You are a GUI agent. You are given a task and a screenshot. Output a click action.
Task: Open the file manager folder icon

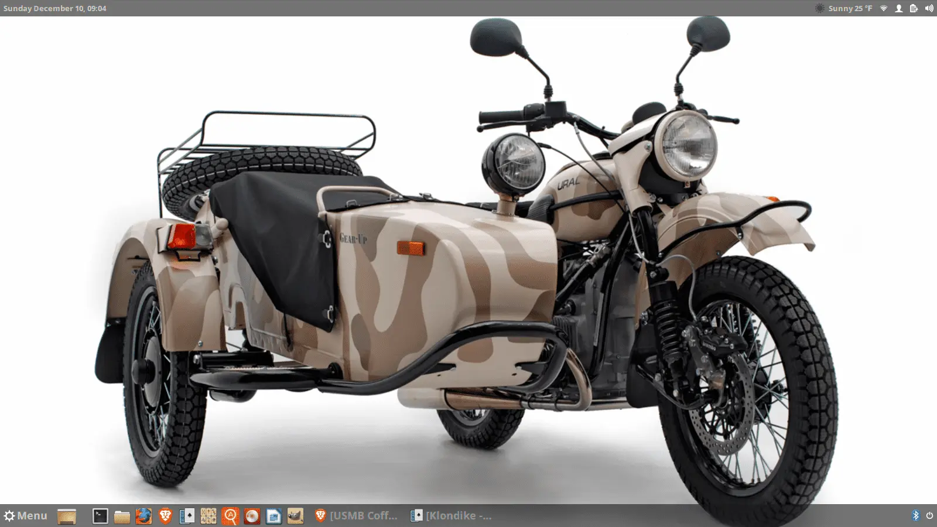click(122, 516)
